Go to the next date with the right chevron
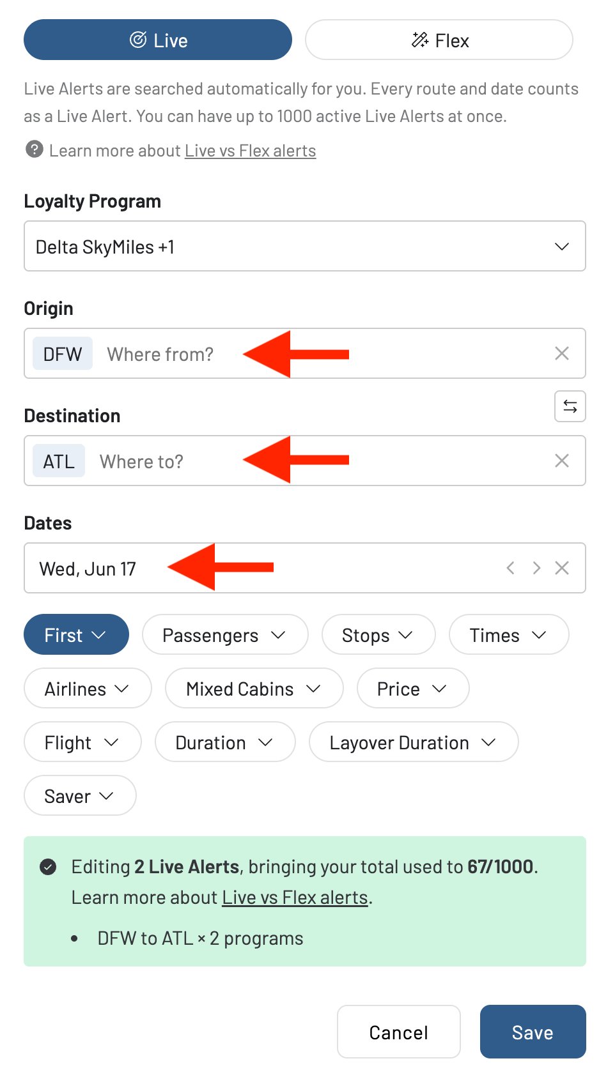The height and width of the screenshot is (1077, 615). tap(536, 568)
